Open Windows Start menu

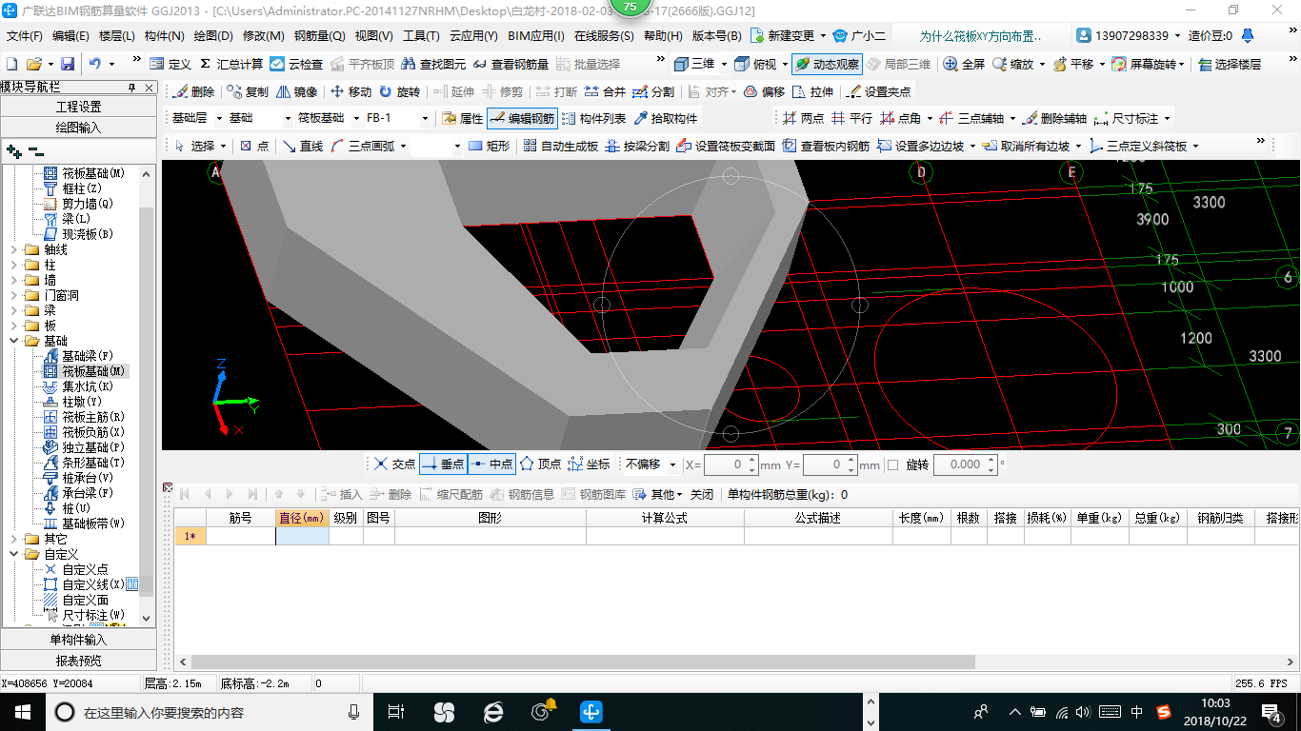point(21,711)
